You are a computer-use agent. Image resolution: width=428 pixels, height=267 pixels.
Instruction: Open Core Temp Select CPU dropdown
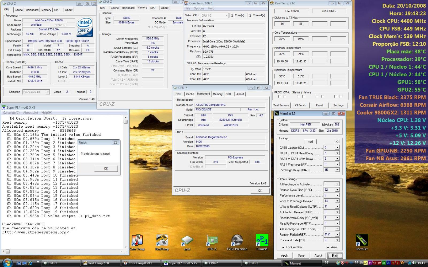tap(215, 15)
